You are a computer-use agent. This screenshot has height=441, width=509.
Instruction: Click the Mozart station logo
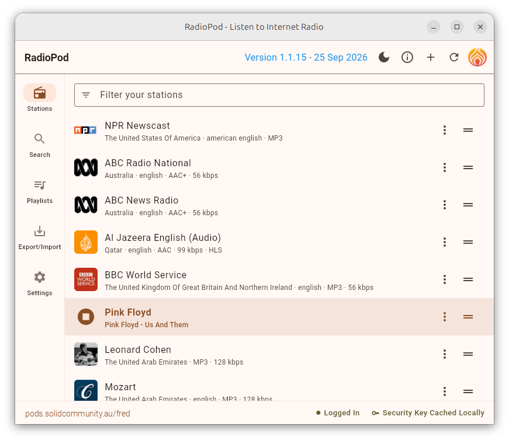point(86,390)
